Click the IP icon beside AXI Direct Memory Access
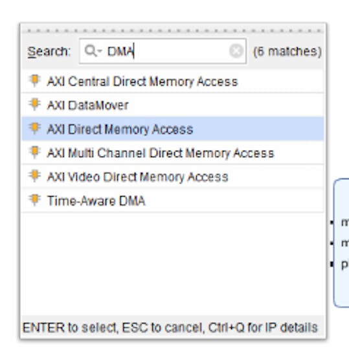The width and height of the screenshot is (349, 359). [x=34, y=129]
